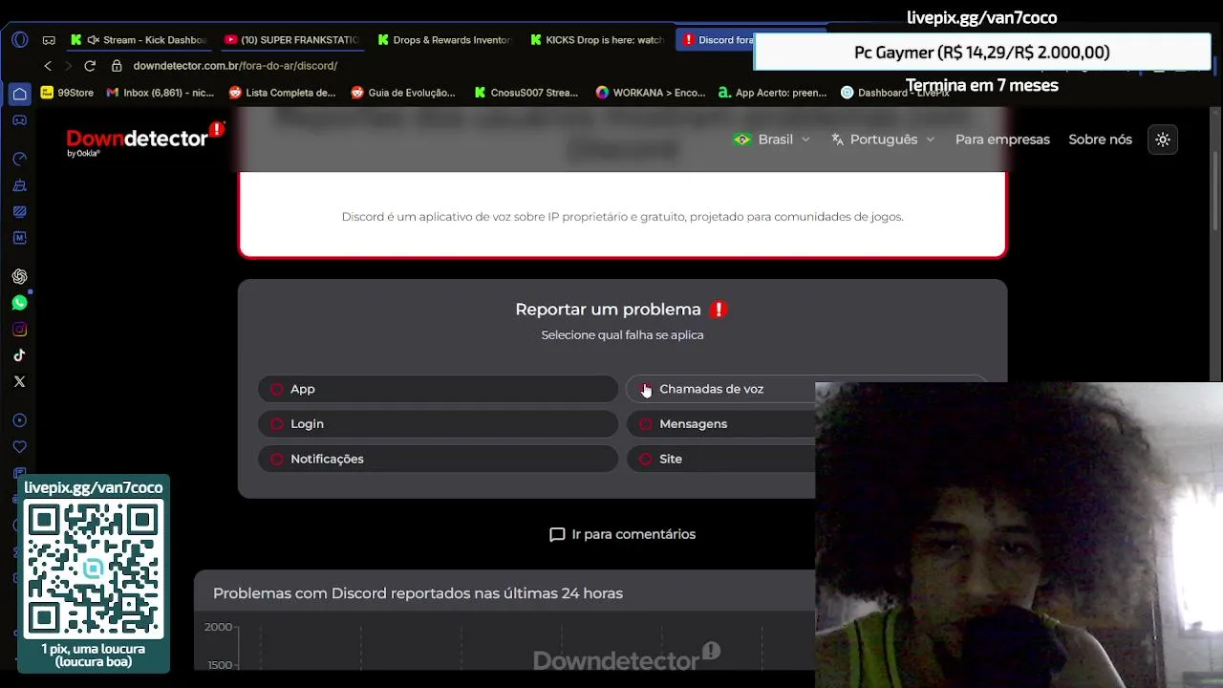Switch to KICKS Drop is here tab
The height and width of the screenshot is (688, 1223).
click(x=597, y=40)
